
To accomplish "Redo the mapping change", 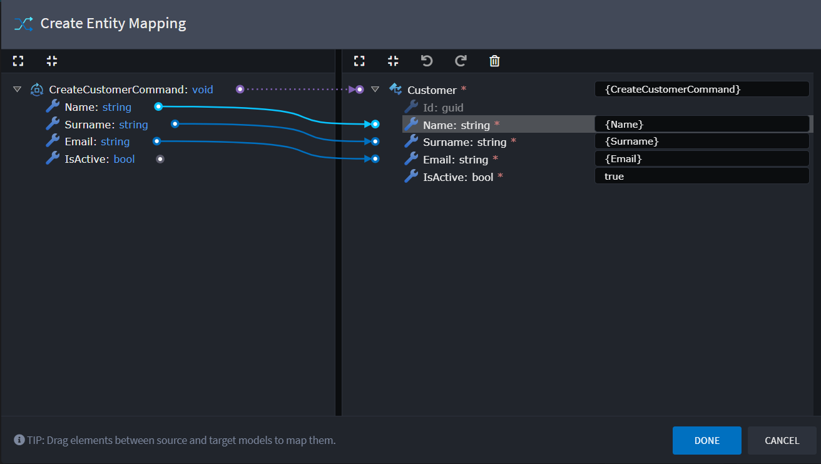I will (461, 61).
